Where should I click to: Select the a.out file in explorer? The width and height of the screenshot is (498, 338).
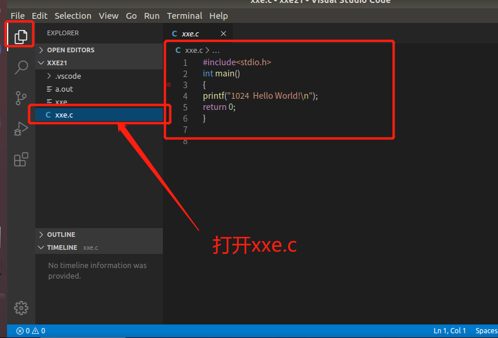click(99, 89)
